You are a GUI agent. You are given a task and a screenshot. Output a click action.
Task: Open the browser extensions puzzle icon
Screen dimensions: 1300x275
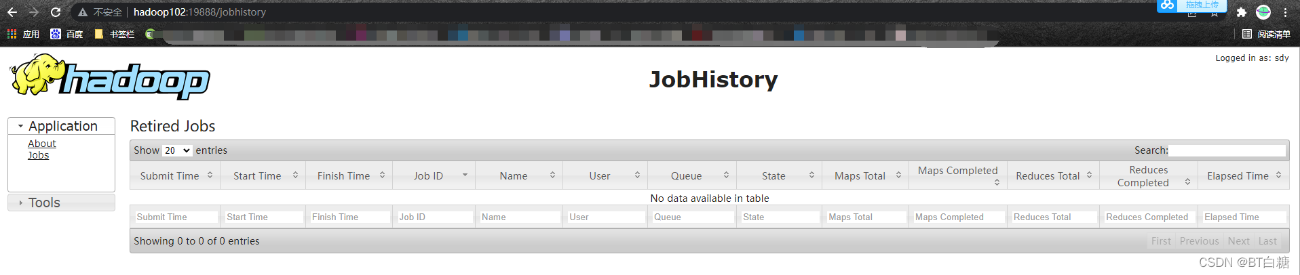pos(1242,12)
